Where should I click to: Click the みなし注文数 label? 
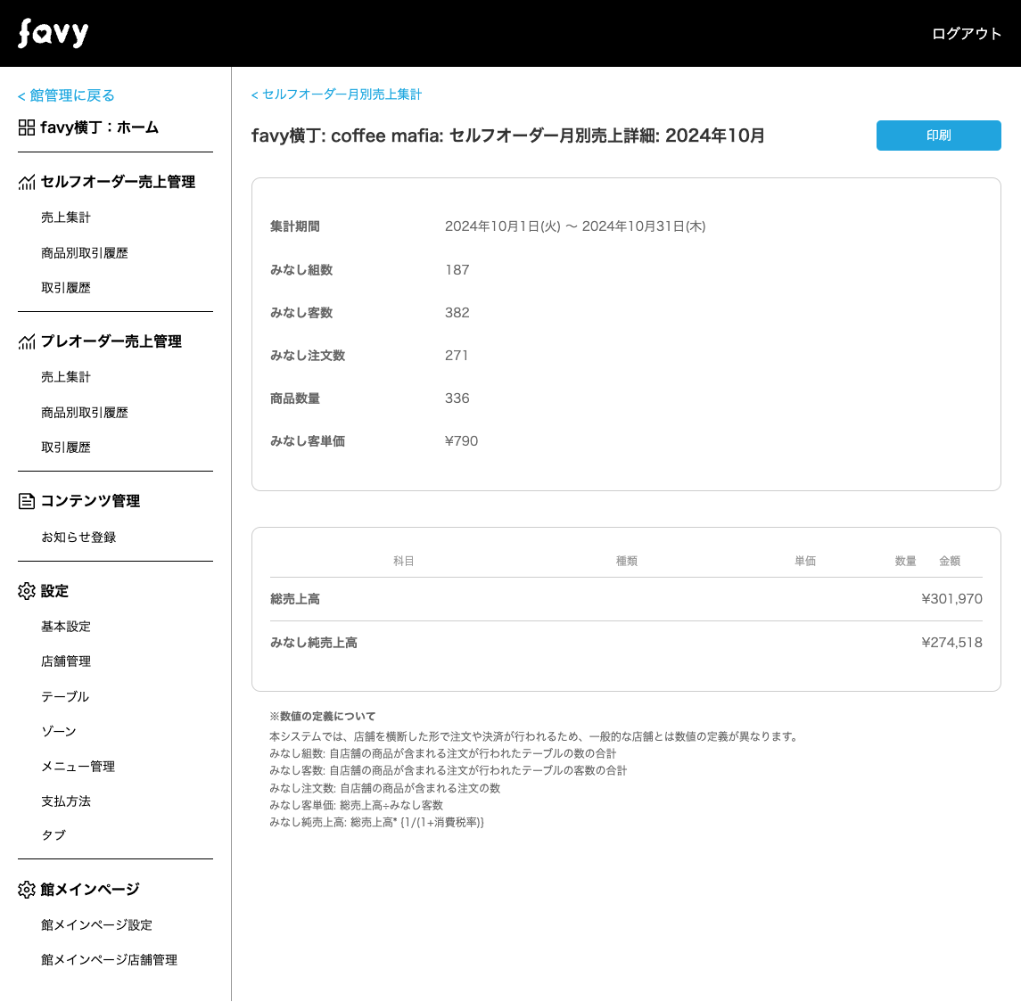pos(308,356)
